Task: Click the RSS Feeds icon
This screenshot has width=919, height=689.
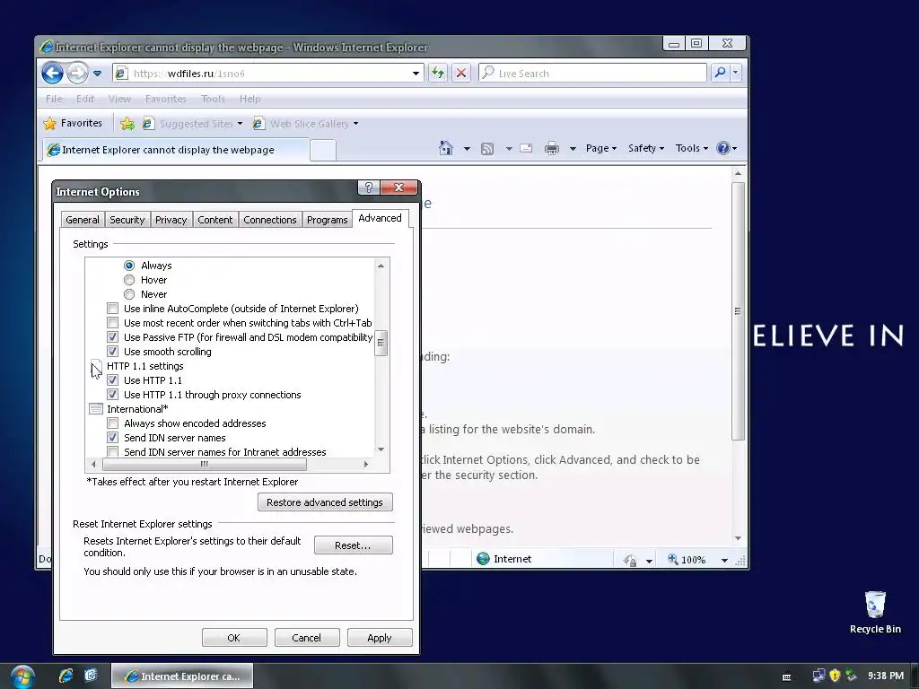Action: (487, 149)
